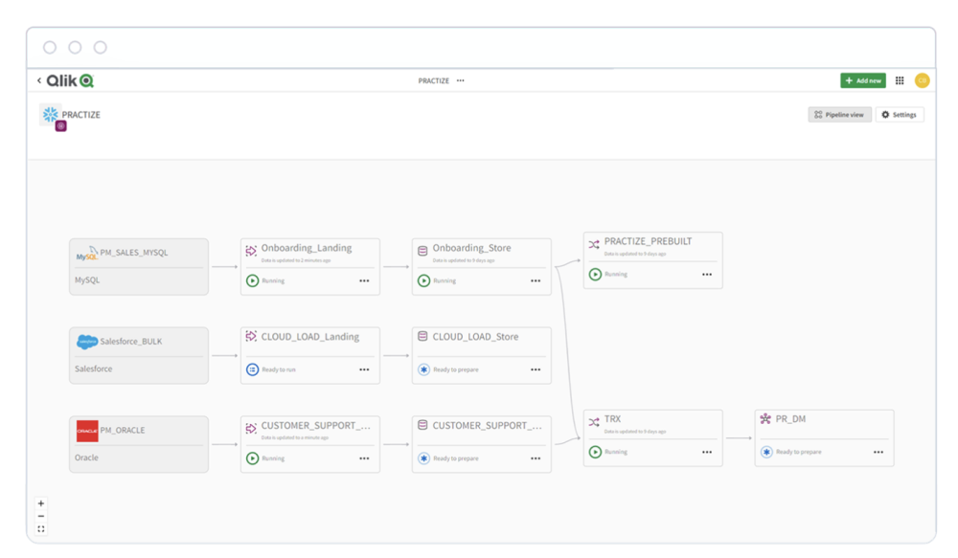Select the PM_ORACLE source card

(x=139, y=444)
